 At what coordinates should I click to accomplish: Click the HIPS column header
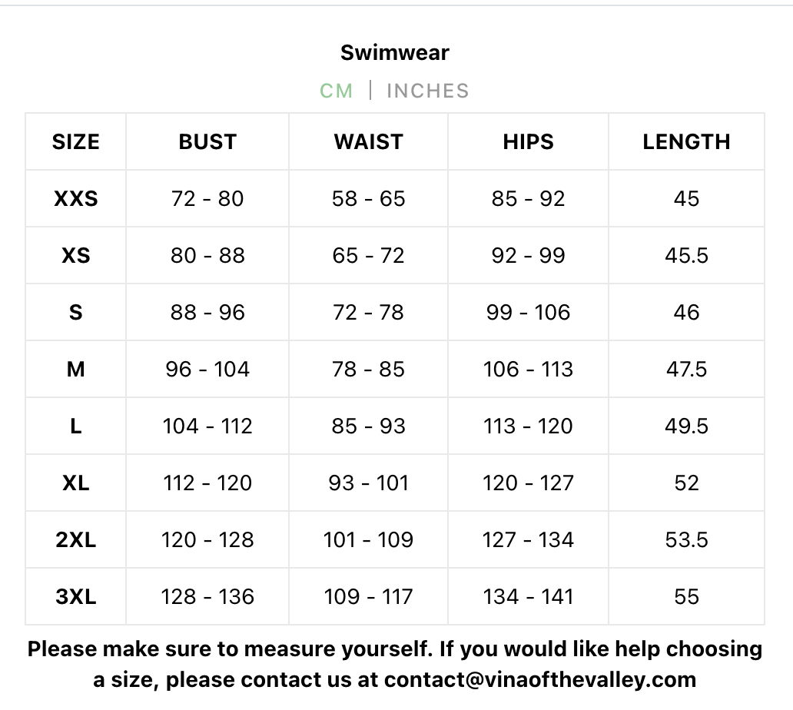click(529, 142)
